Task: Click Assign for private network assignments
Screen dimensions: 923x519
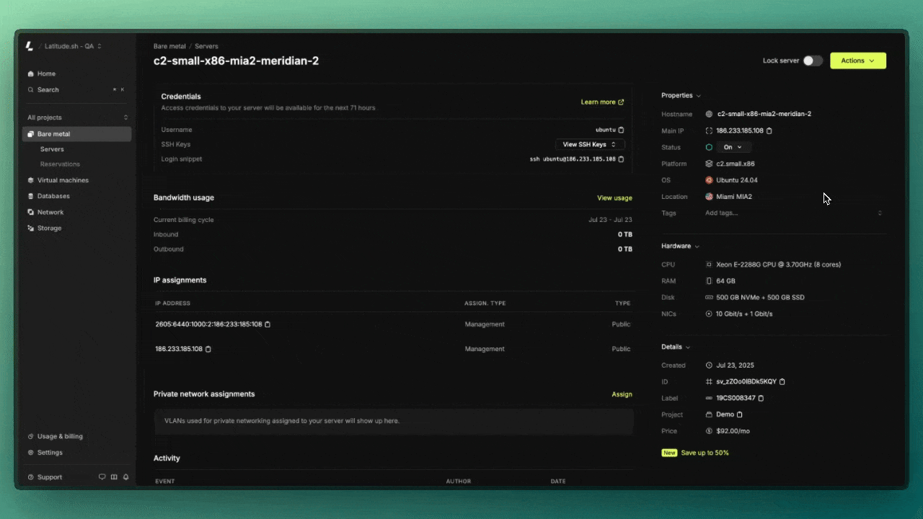Action: pos(622,394)
